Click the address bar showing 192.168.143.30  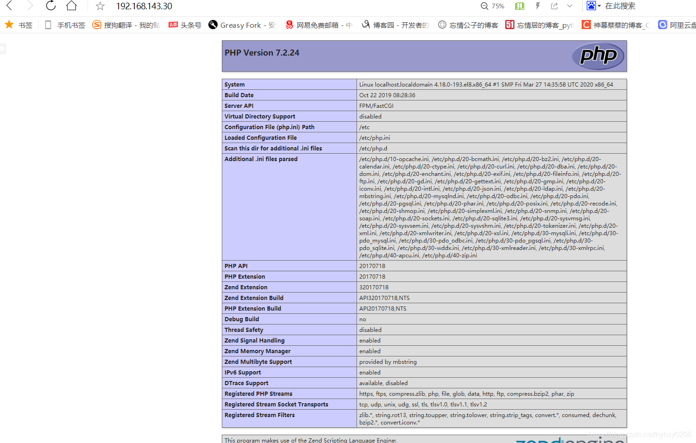pos(144,6)
